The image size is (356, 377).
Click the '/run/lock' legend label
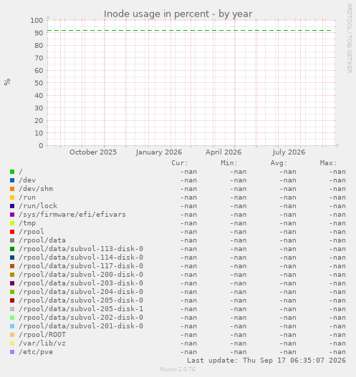pyautogui.click(x=38, y=206)
